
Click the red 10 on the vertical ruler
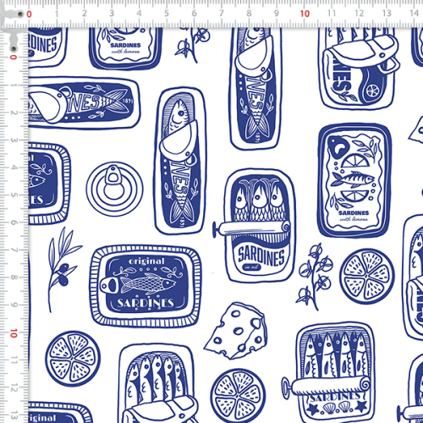tap(14, 333)
